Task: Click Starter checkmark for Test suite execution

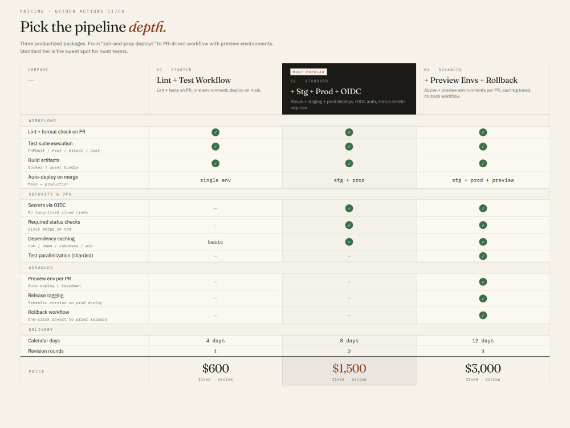Action: [x=215, y=147]
